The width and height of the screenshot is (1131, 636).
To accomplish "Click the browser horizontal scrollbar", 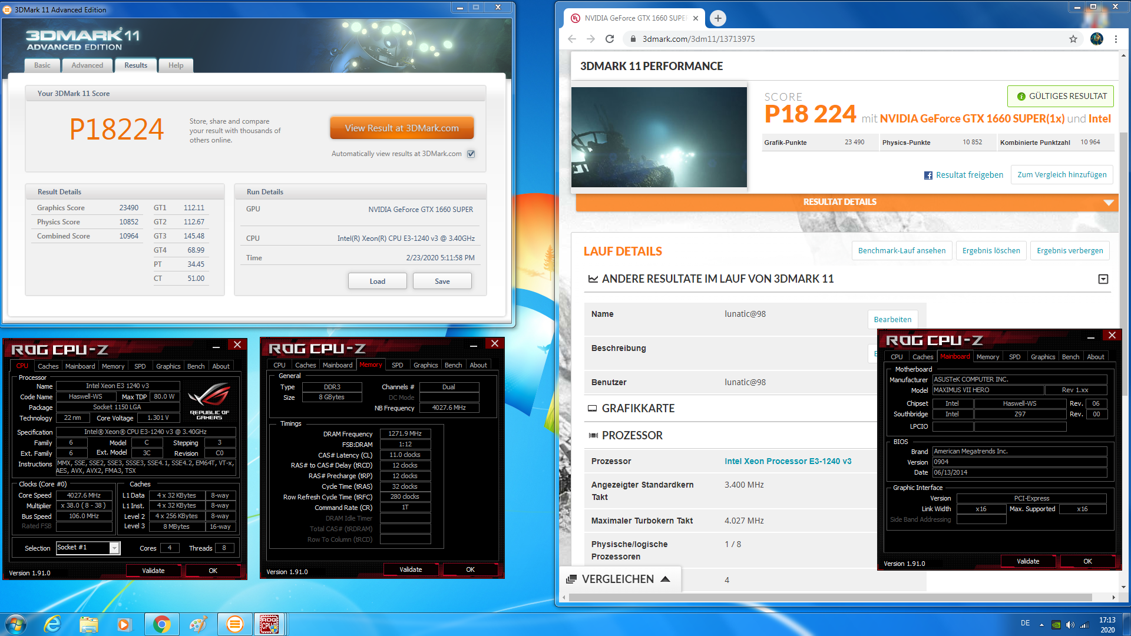I will pos(832,597).
